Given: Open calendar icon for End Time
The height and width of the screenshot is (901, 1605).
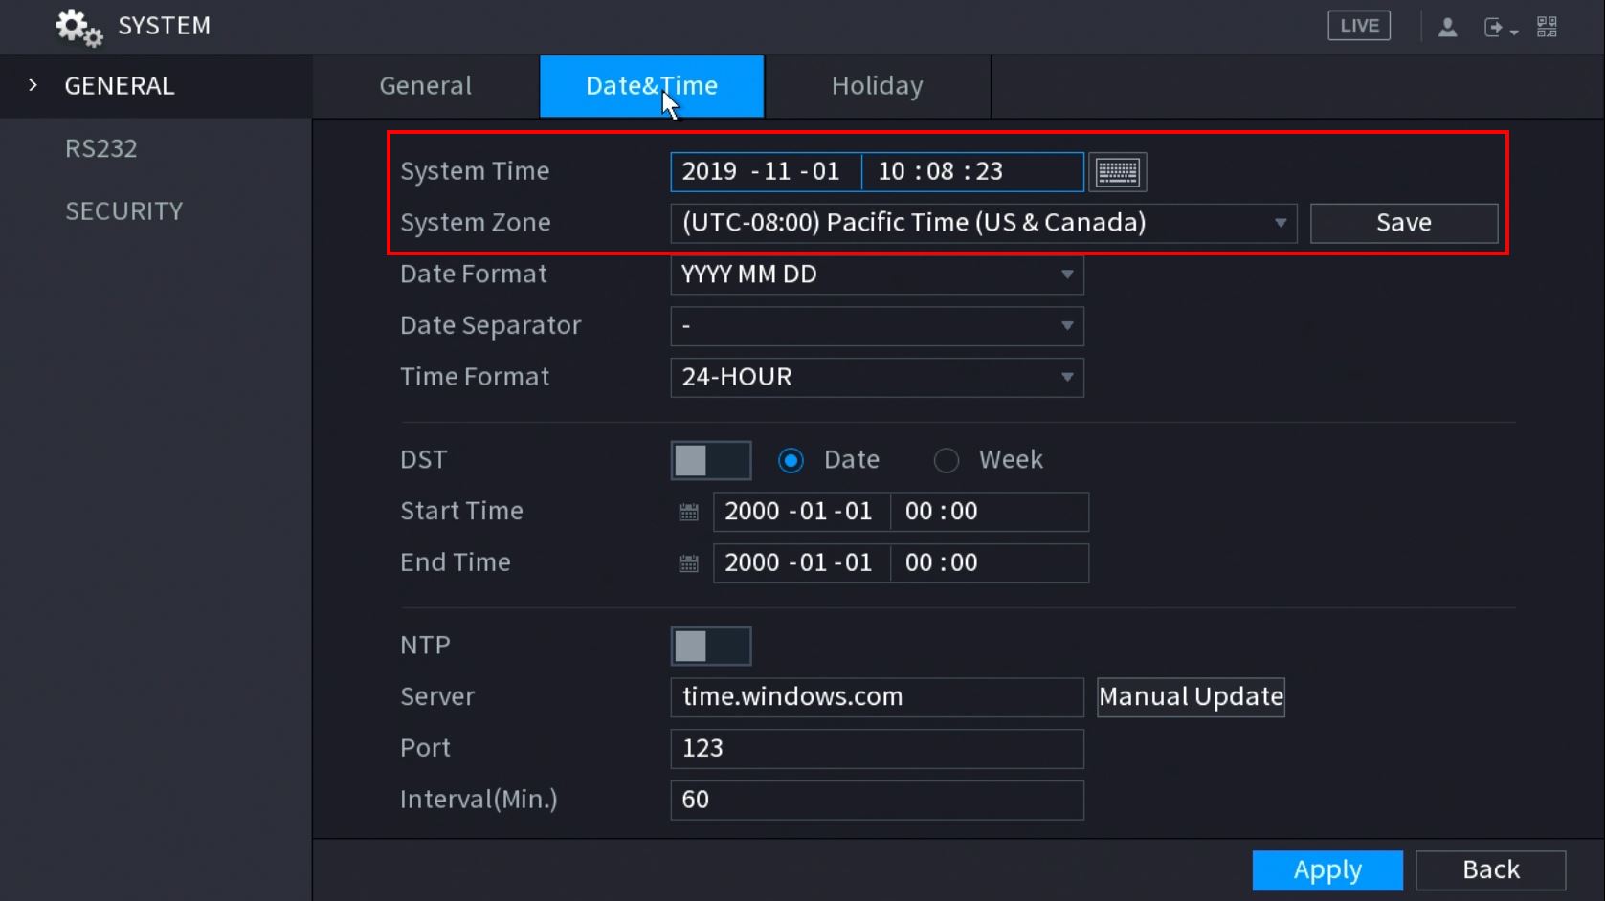Looking at the screenshot, I should click(x=688, y=563).
